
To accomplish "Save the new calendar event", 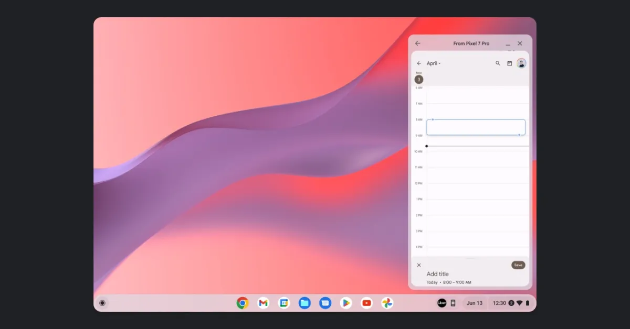I will pos(518,265).
